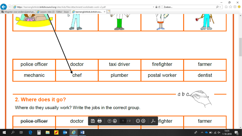Screen dimensions: 242x136
Task: Print the PDF using printer icon
Action: [100, 121]
